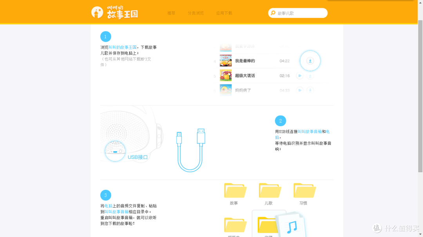Click the 02:16 duration text
Viewport: 423px width, 237px height.
point(285,76)
